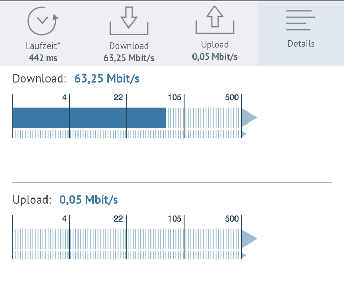Click the Download bar's small lower arrow
Screen dimensions: 344x289
pos(244,134)
